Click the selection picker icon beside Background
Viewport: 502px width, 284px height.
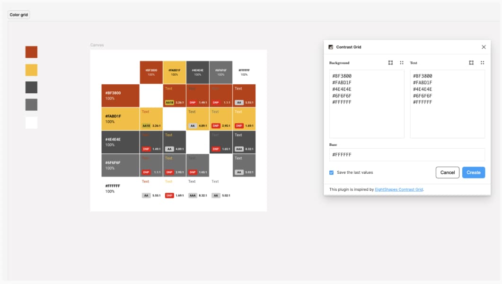391,62
